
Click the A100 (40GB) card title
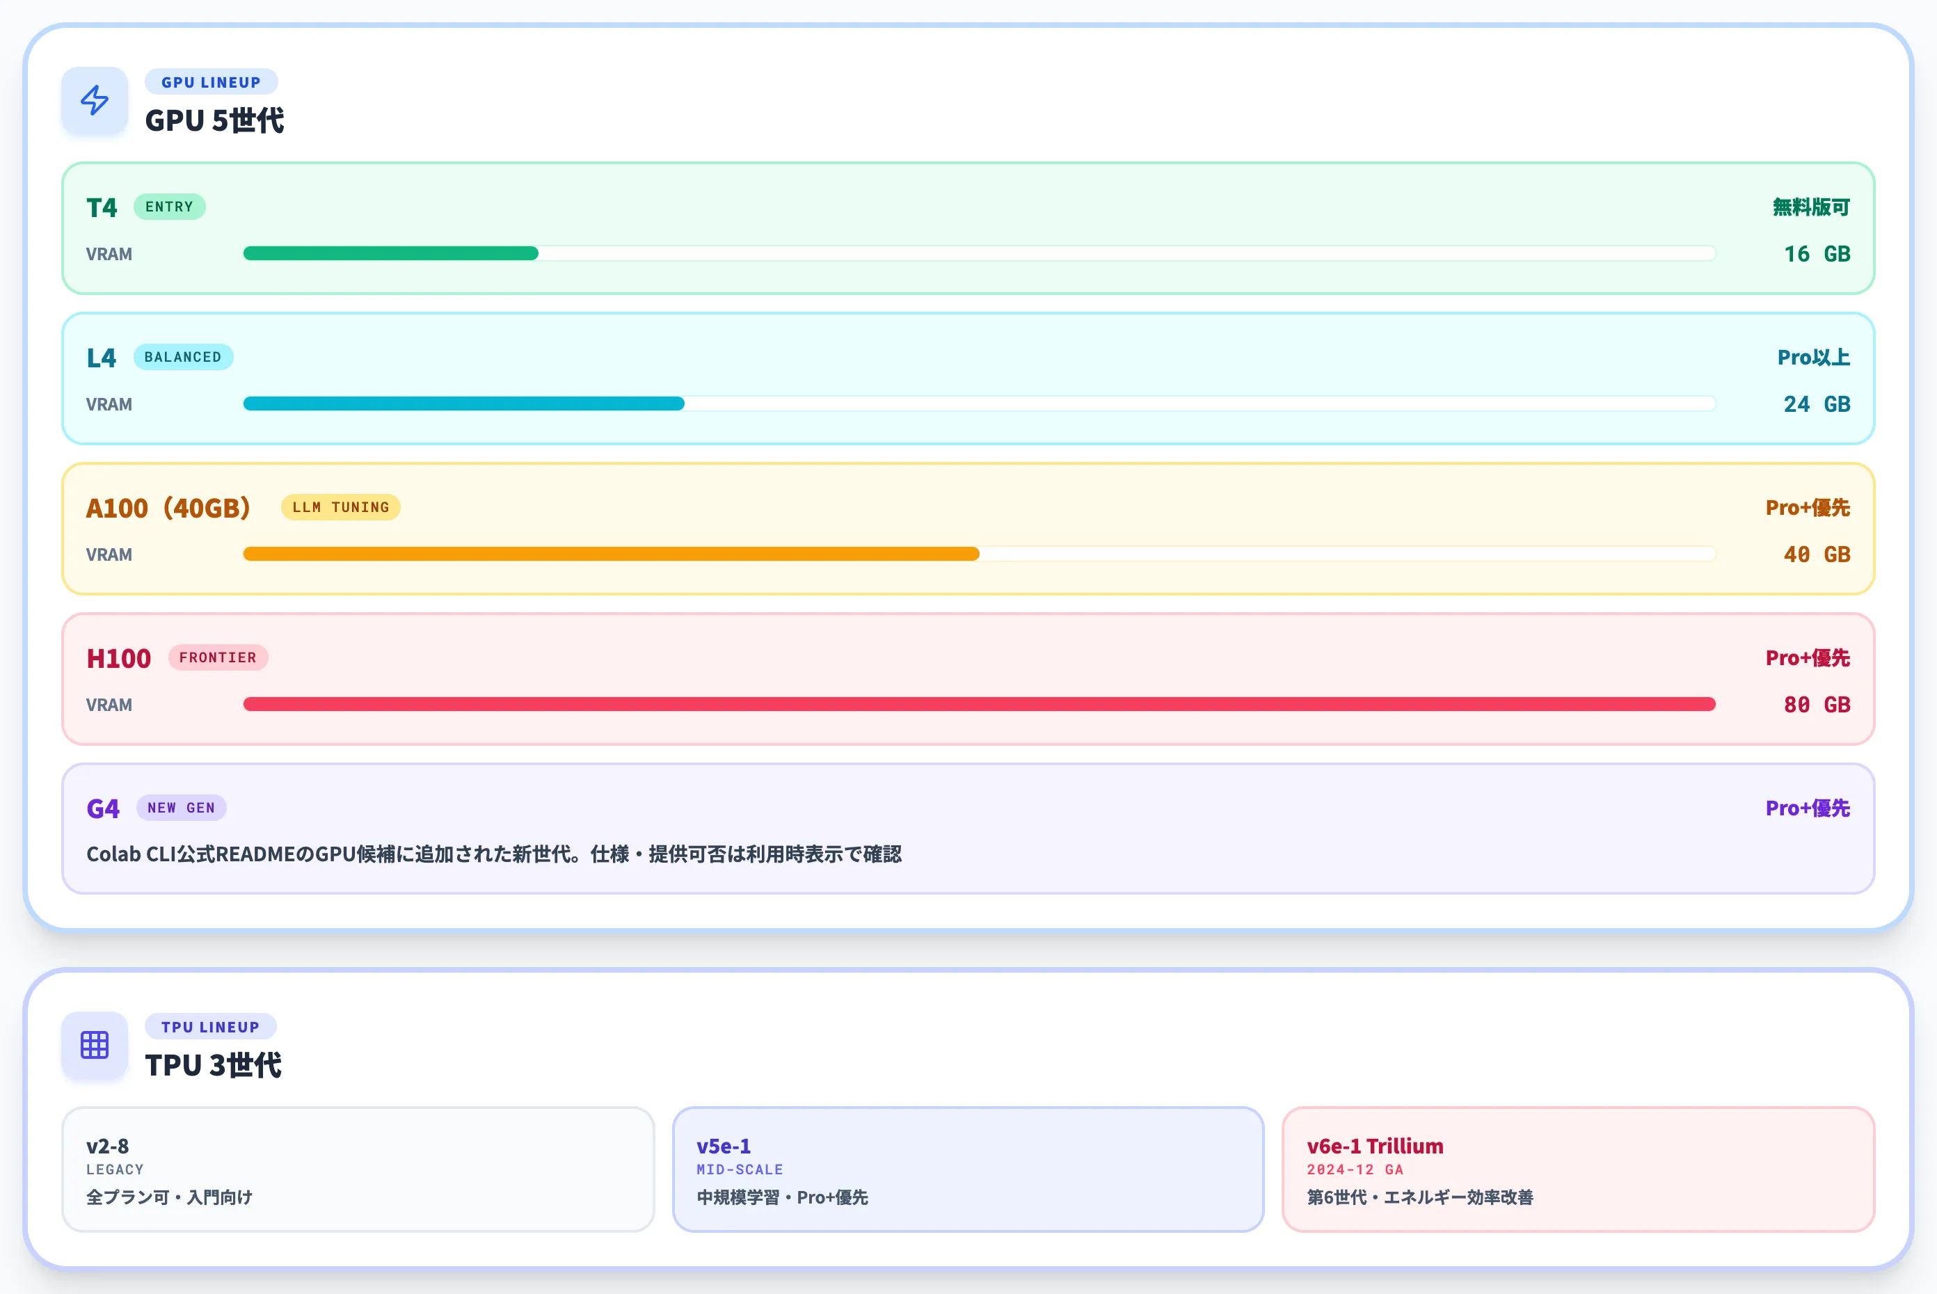tap(168, 508)
